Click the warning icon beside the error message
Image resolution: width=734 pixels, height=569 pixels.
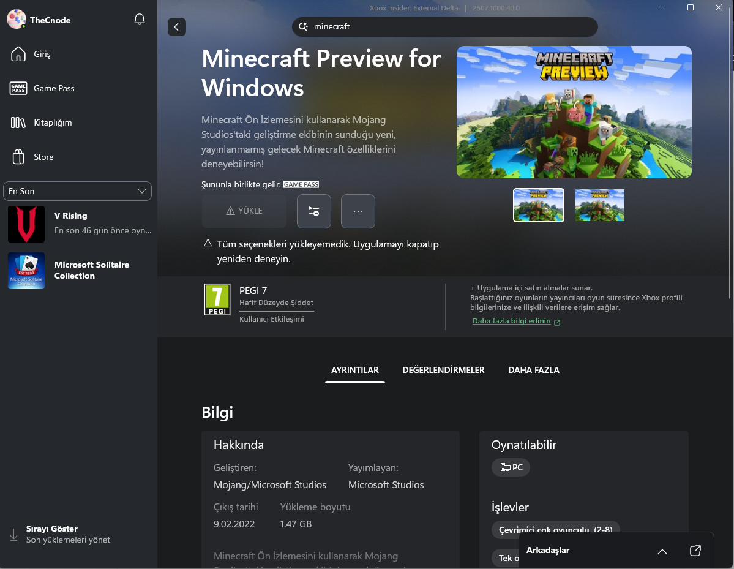(x=208, y=243)
